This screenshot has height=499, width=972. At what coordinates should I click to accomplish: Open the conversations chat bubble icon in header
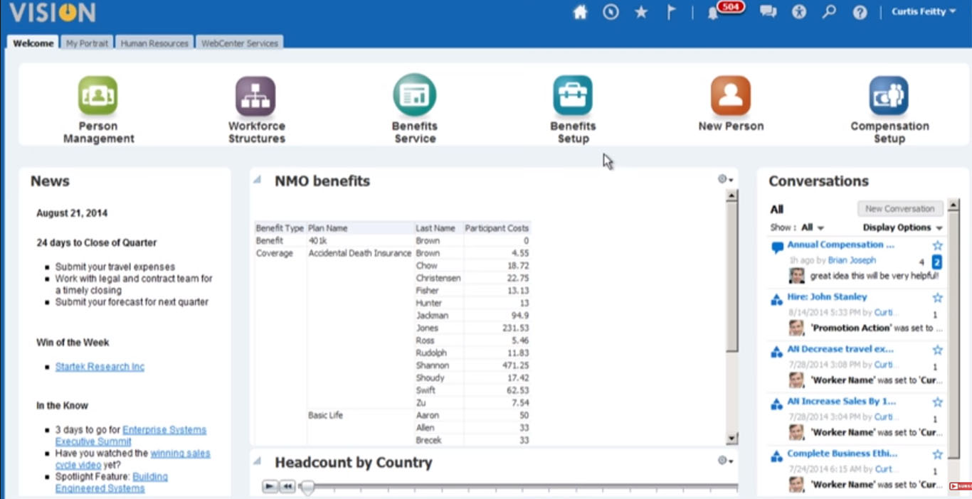point(768,12)
